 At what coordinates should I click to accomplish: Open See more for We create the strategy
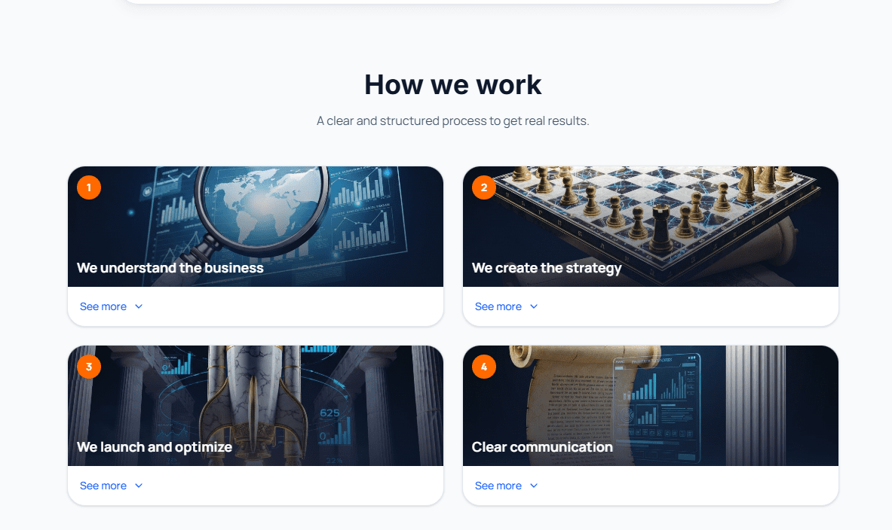(498, 306)
